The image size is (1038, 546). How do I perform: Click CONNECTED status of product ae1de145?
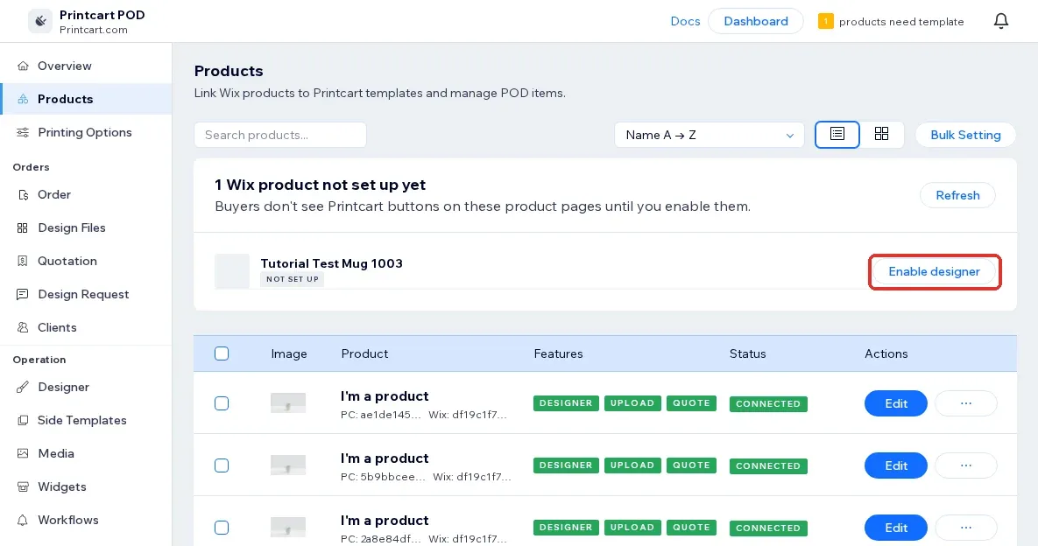pos(768,403)
